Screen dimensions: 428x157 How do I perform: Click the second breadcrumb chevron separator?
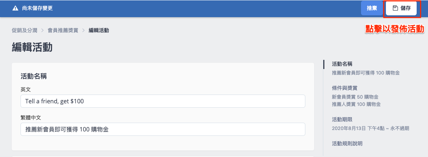(x=83, y=30)
